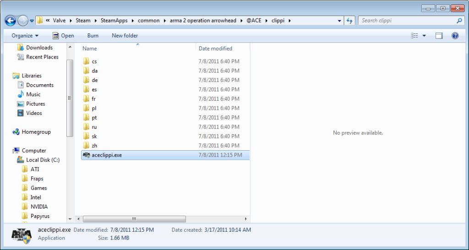469x250 pixels.
Task: Click the Open toolbar button
Action: coord(63,36)
